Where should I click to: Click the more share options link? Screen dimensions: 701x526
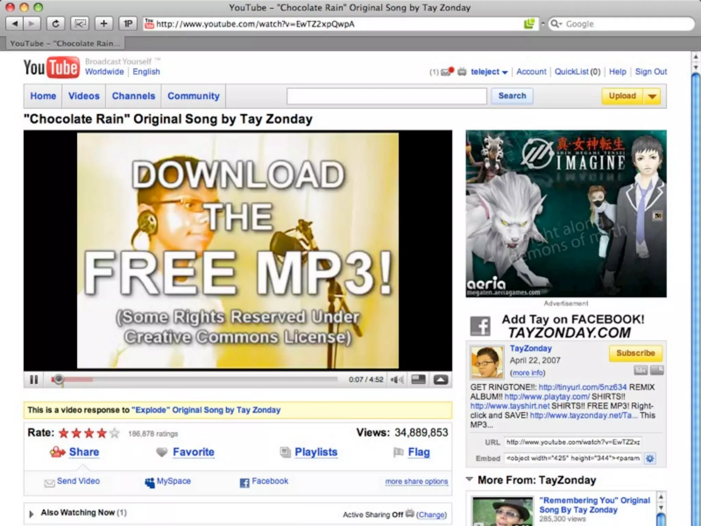(416, 481)
